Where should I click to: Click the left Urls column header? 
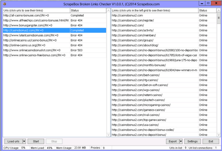(x=36, y=10)
